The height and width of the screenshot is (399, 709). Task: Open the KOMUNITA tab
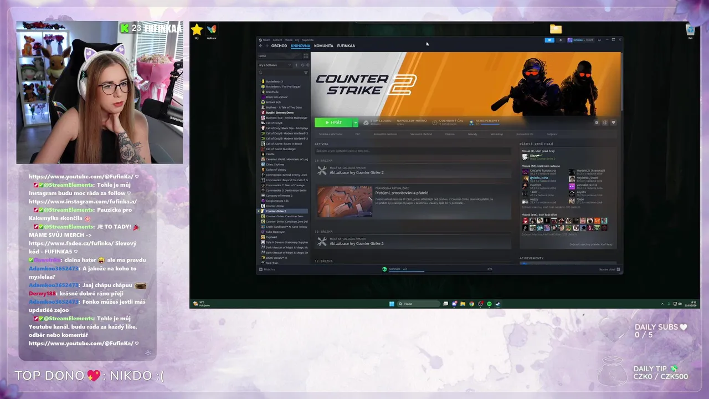323,46
